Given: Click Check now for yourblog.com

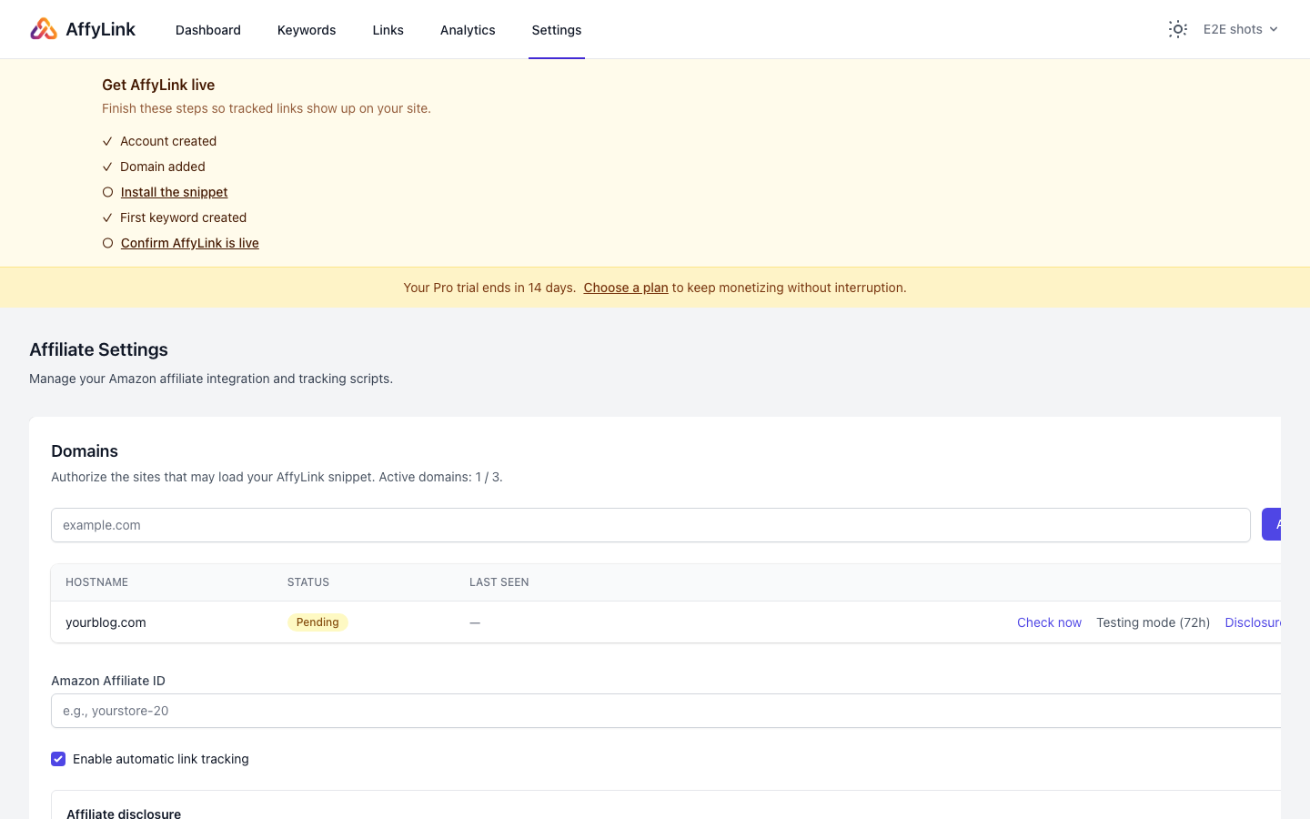Looking at the screenshot, I should (x=1049, y=622).
